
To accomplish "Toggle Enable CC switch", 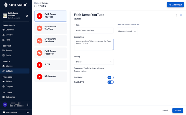I will pos(110,77).
